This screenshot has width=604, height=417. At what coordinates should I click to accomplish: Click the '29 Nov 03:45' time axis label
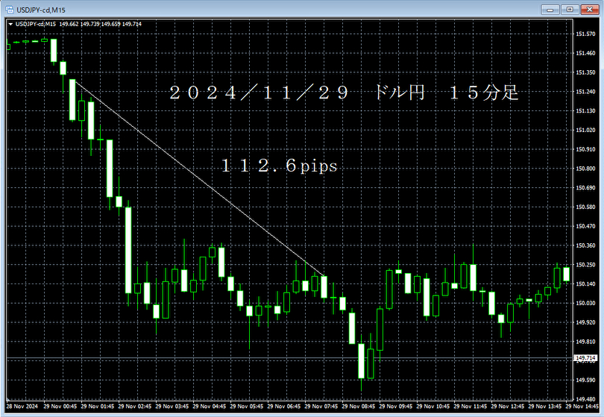[172, 407]
